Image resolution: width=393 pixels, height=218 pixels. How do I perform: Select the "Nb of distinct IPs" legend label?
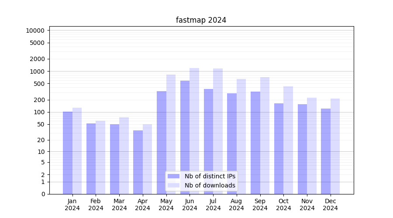click(210, 176)
